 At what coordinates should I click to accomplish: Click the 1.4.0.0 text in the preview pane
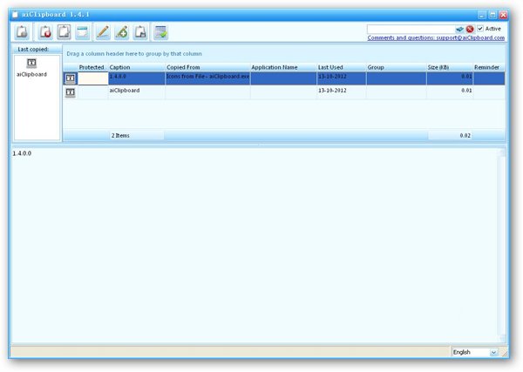point(22,153)
